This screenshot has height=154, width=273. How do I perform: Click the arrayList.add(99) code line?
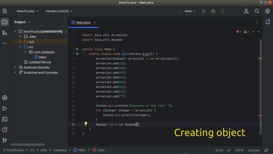click(111, 73)
